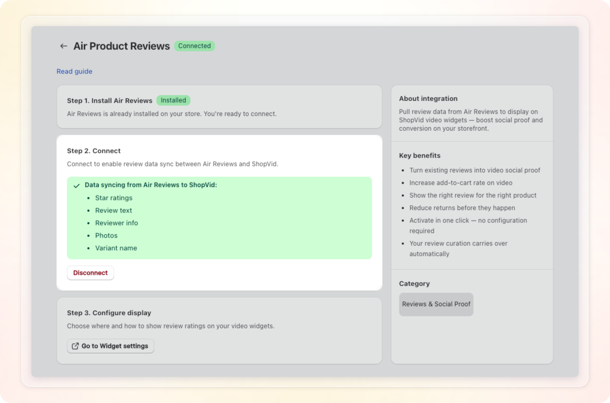
Task: Click the Data syncing from Air Reviews heading
Action: (151, 185)
